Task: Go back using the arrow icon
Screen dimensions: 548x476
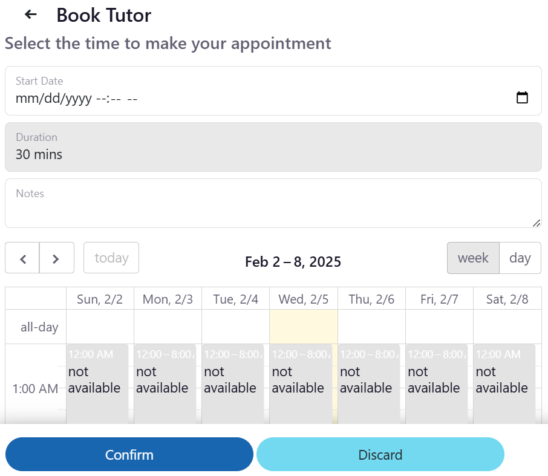Action: point(31,15)
